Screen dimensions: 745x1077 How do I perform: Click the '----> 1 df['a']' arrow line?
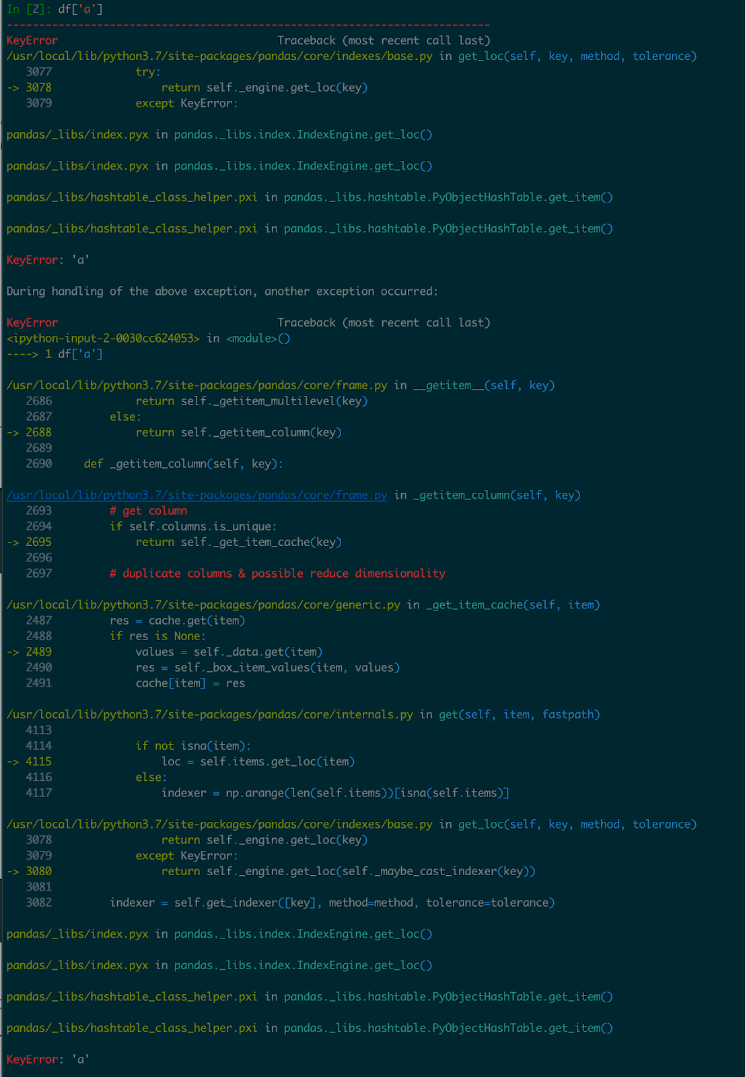[55, 354]
